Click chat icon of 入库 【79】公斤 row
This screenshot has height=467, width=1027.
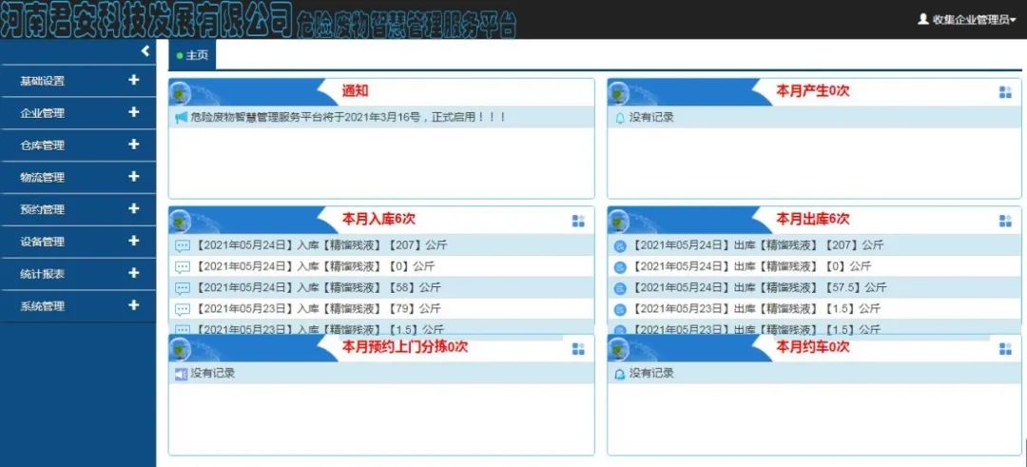tap(183, 309)
